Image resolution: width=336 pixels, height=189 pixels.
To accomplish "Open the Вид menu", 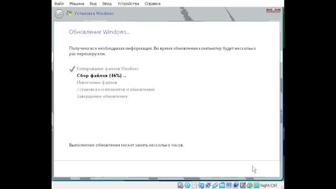I will (93, 4).
